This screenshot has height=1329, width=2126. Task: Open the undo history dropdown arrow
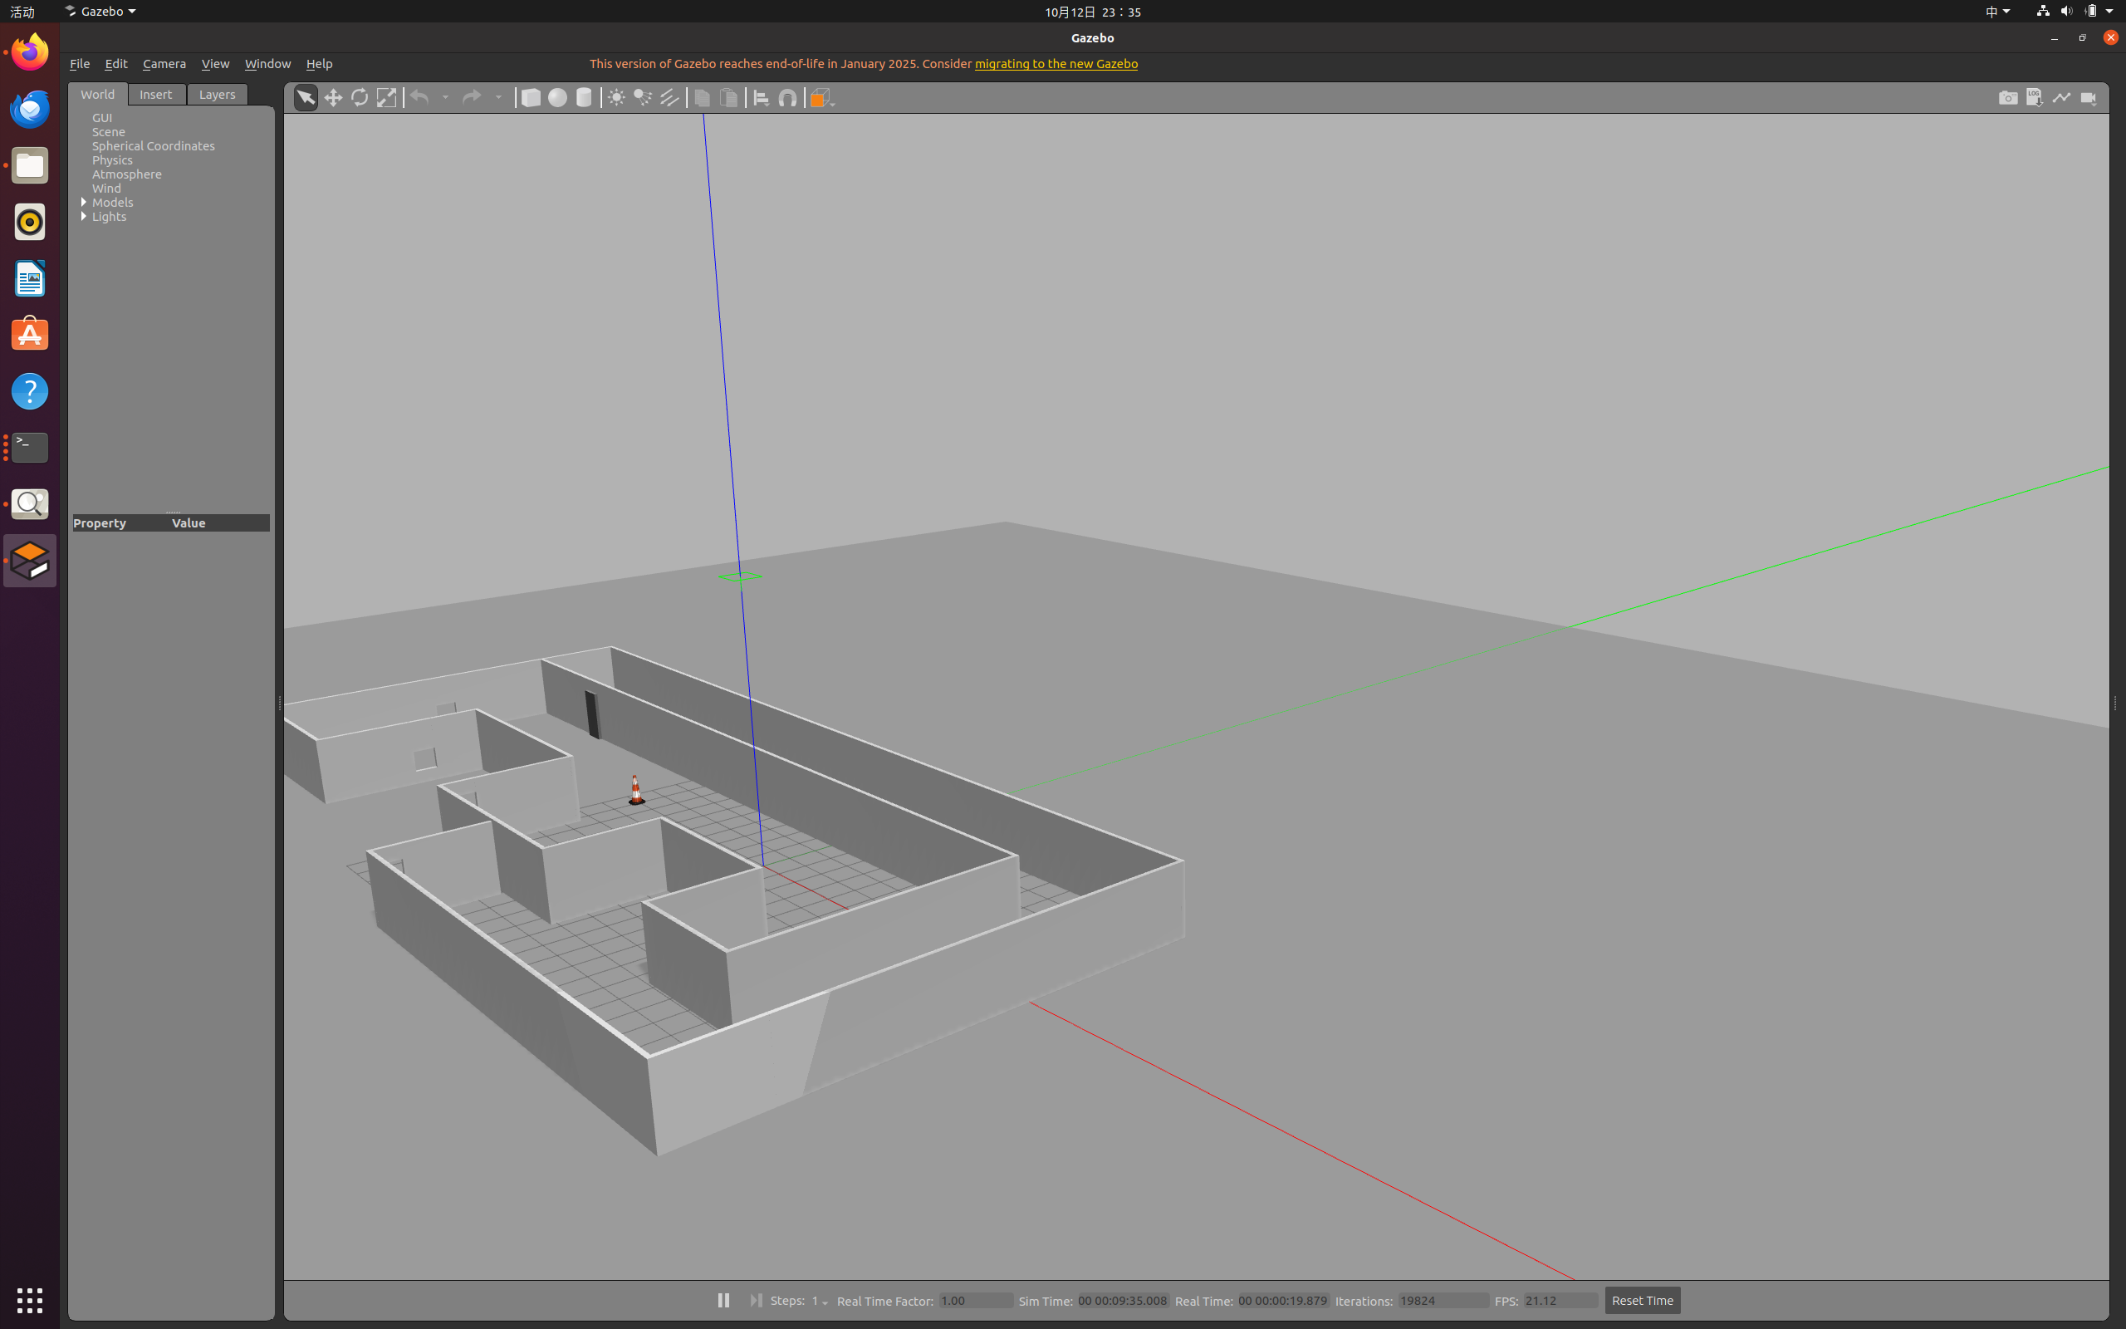click(445, 97)
